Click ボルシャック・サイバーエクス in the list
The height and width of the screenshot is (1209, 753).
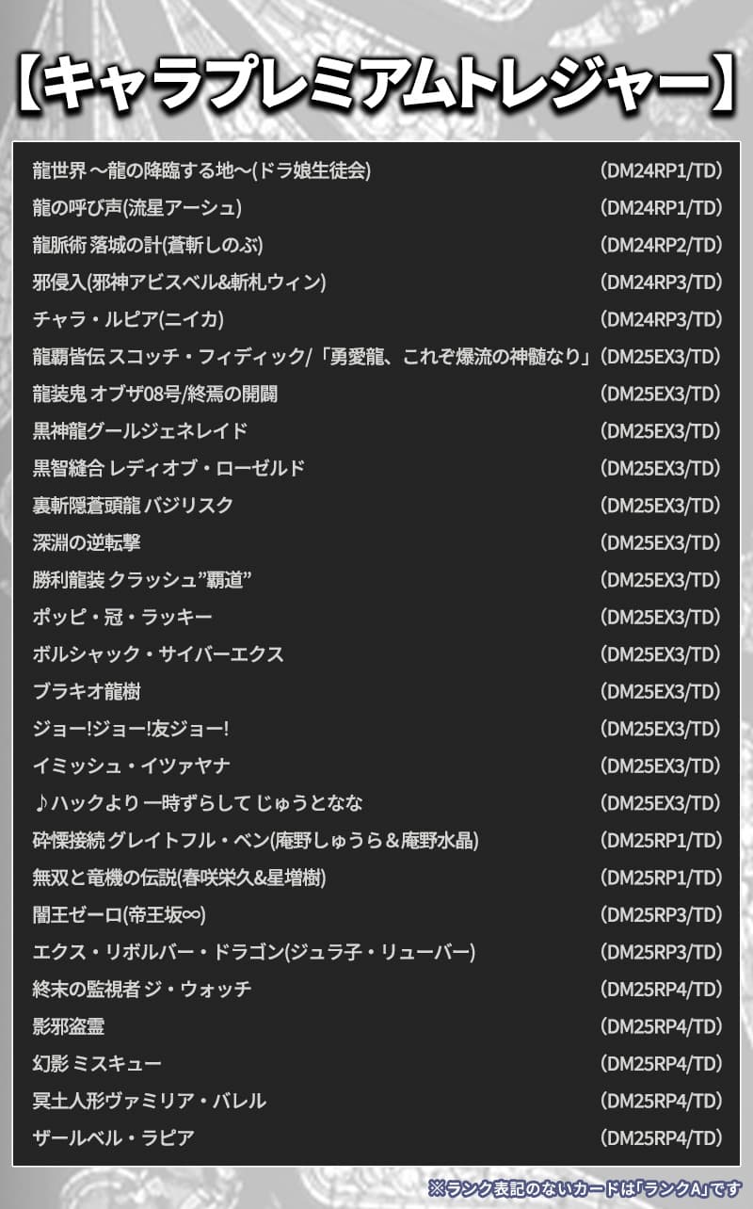(158, 654)
